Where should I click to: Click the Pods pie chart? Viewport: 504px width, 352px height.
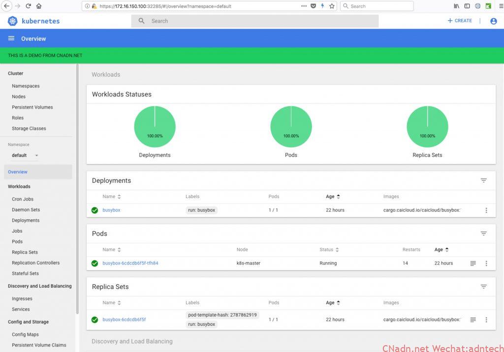point(291,126)
